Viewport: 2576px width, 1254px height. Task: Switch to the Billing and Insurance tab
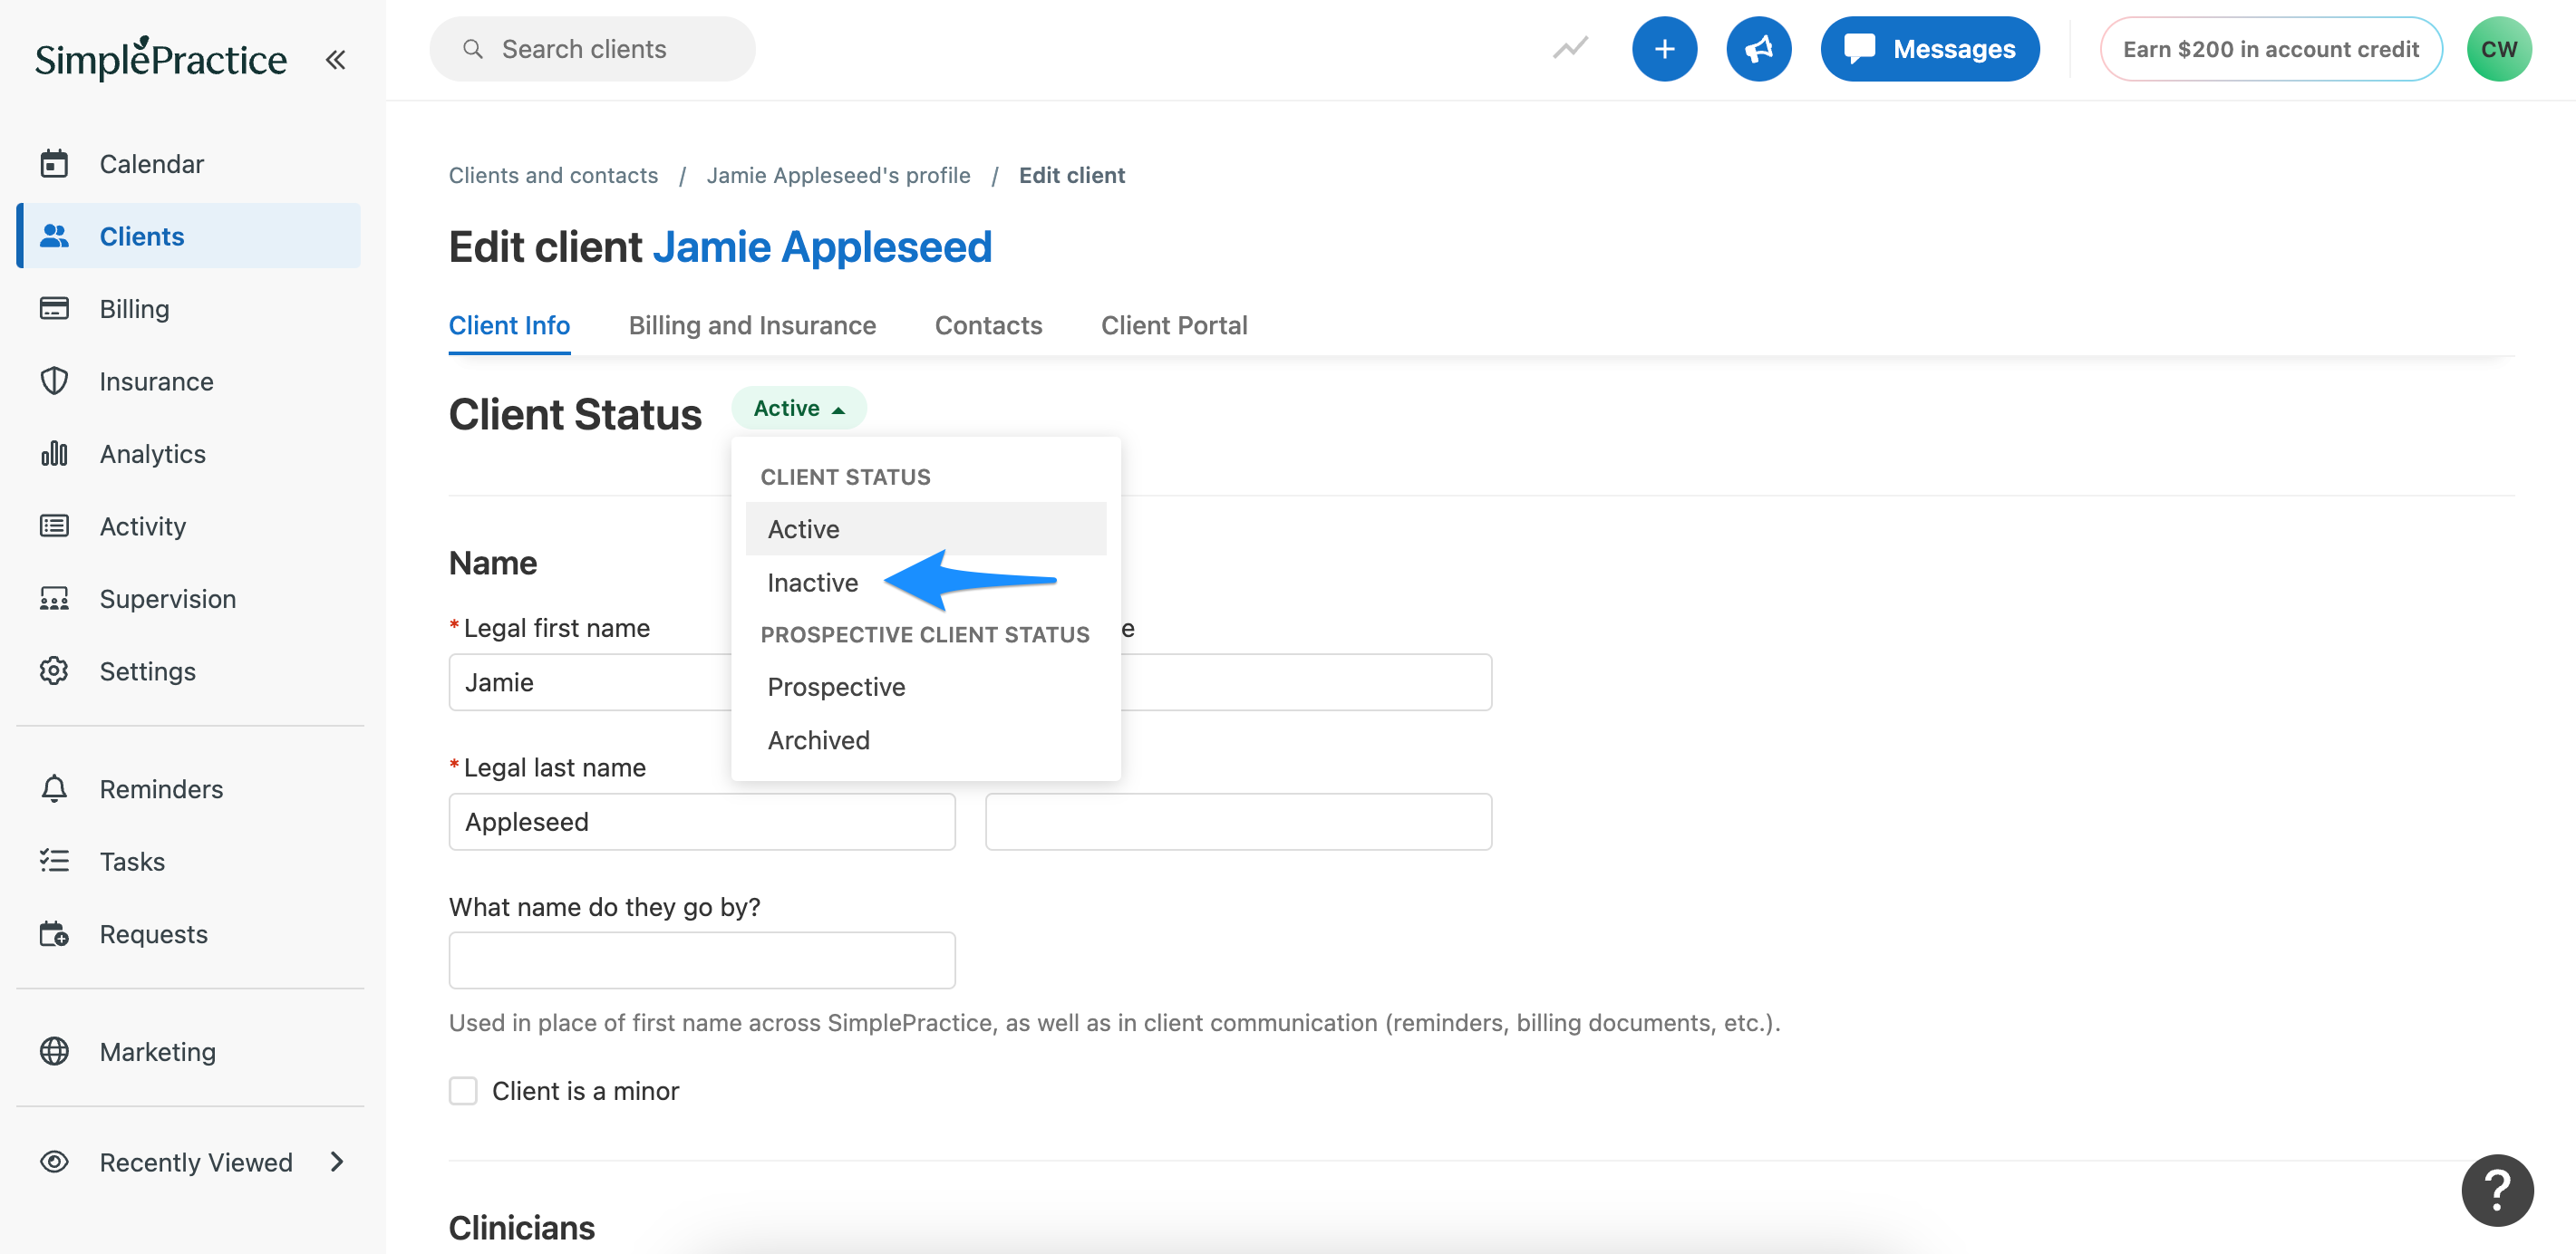click(x=752, y=324)
